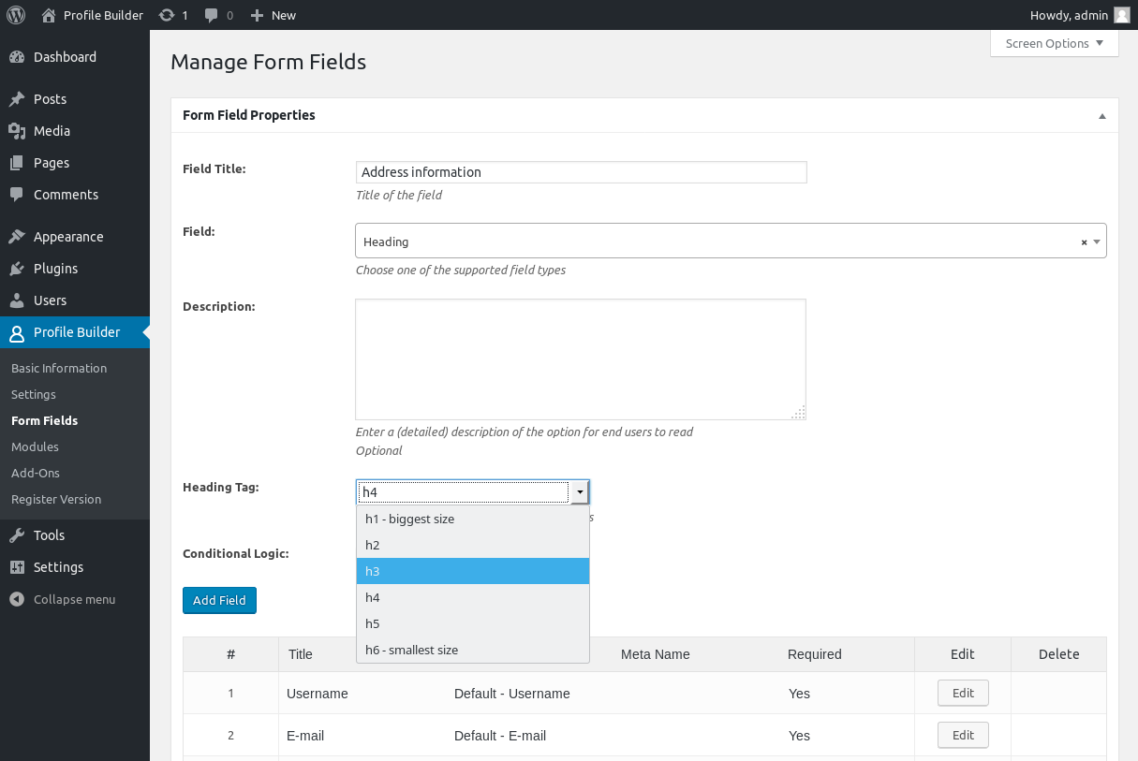This screenshot has height=761, width=1138.
Task: Click the Username title cell
Action: [x=317, y=694]
